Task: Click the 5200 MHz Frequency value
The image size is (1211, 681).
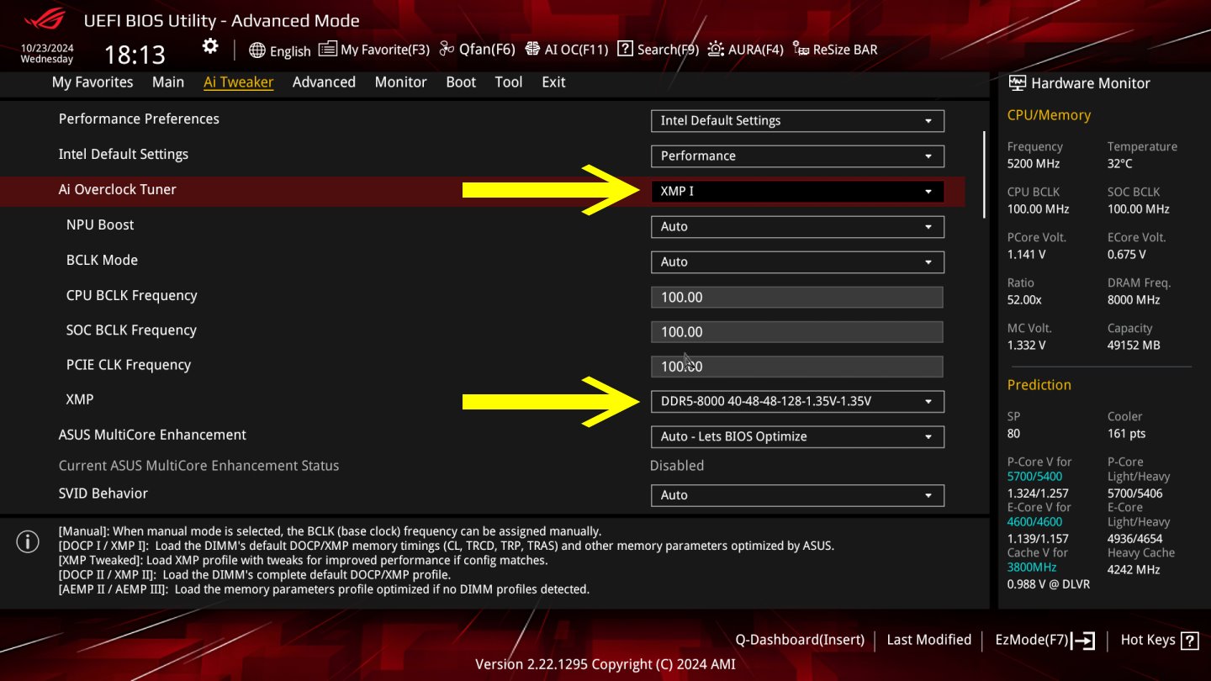Action: [1034, 164]
